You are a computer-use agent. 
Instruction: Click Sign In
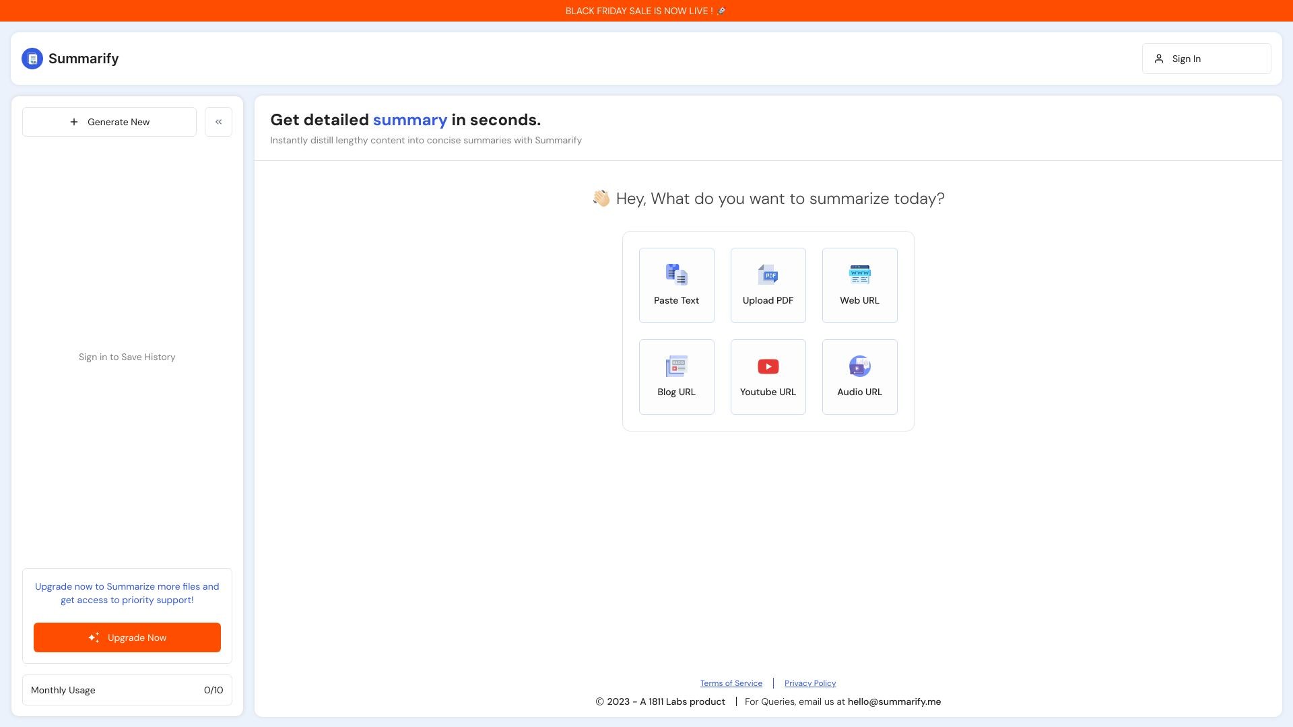point(1187,59)
